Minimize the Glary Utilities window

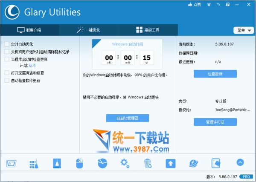[x=237, y=5]
